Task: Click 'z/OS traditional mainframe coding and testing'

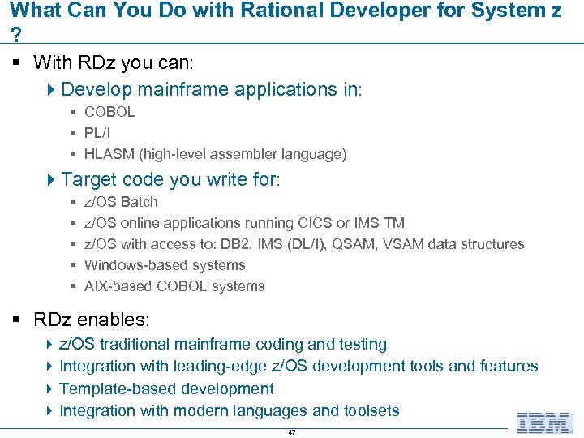Action: pos(223,344)
